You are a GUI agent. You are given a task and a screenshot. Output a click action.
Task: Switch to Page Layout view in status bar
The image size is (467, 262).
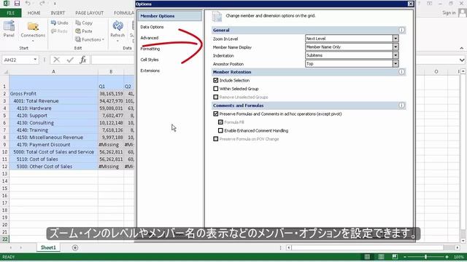(381, 257)
